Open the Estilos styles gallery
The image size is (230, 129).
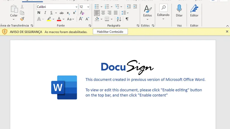(147, 13)
